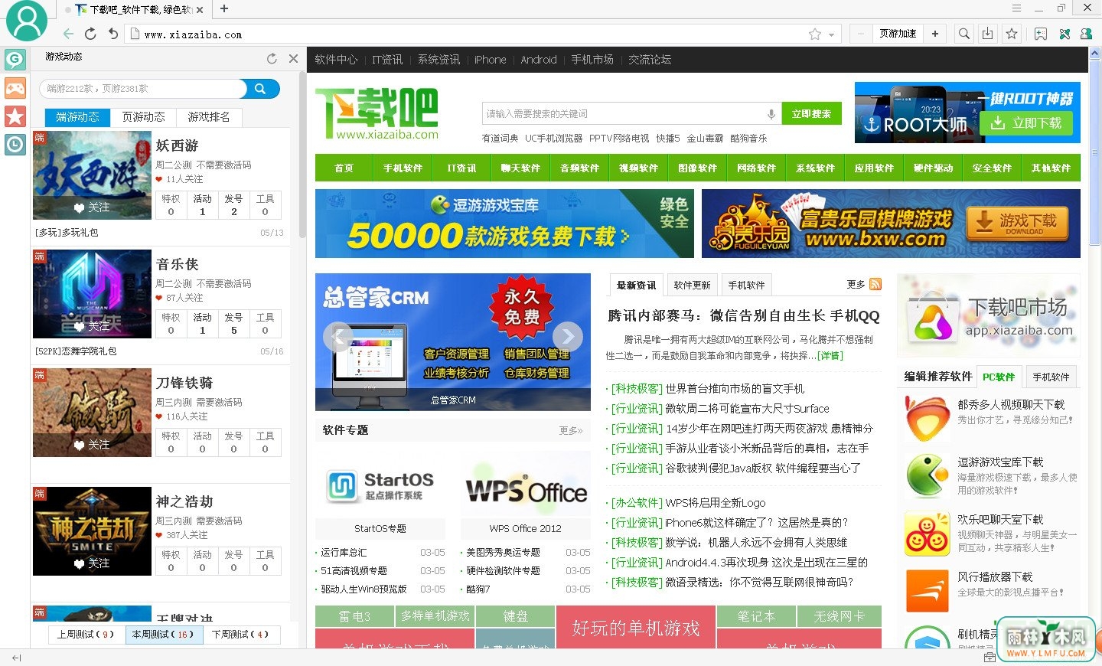Show next slide in CRM carousel
Image resolution: width=1102 pixels, height=666 pixels.
tap(568, 337)
